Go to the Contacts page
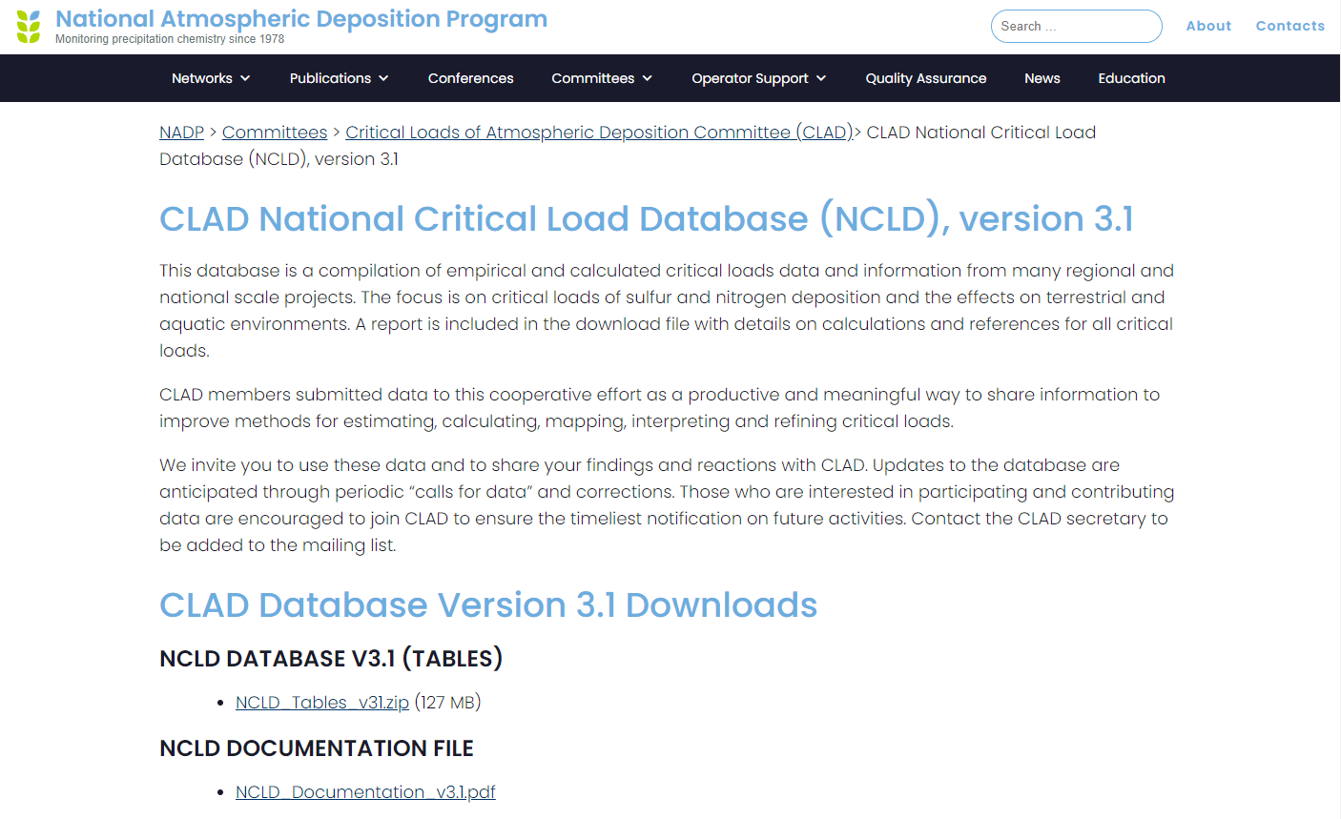The height and width of the screenshot is (819, 1341). tap(1289, 26)
